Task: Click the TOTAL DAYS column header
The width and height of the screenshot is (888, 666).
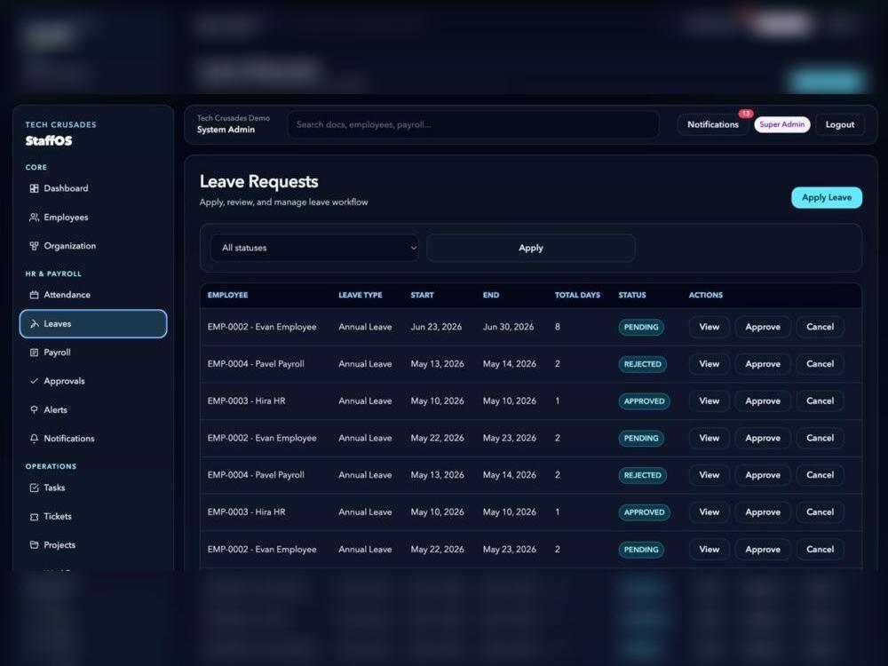Action: (x=577, y=295)
